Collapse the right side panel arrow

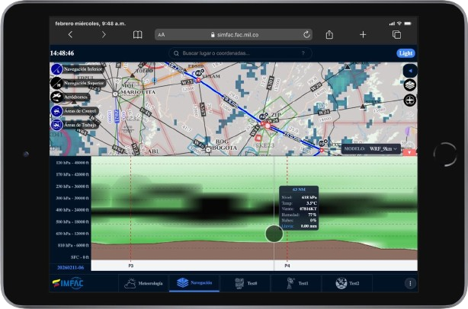click(x=410, y=71)
